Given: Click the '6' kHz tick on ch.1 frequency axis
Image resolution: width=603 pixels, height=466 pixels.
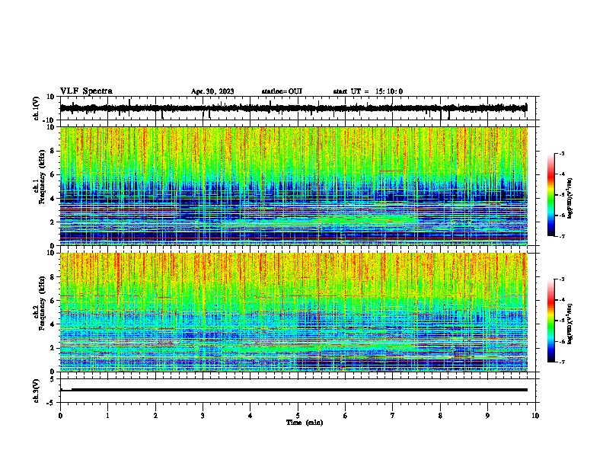Looking at the screenshot, I should 53,174.
